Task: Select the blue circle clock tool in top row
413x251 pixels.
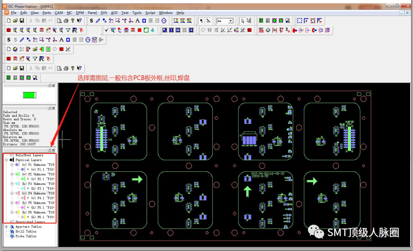Action: tap(164, 21)
